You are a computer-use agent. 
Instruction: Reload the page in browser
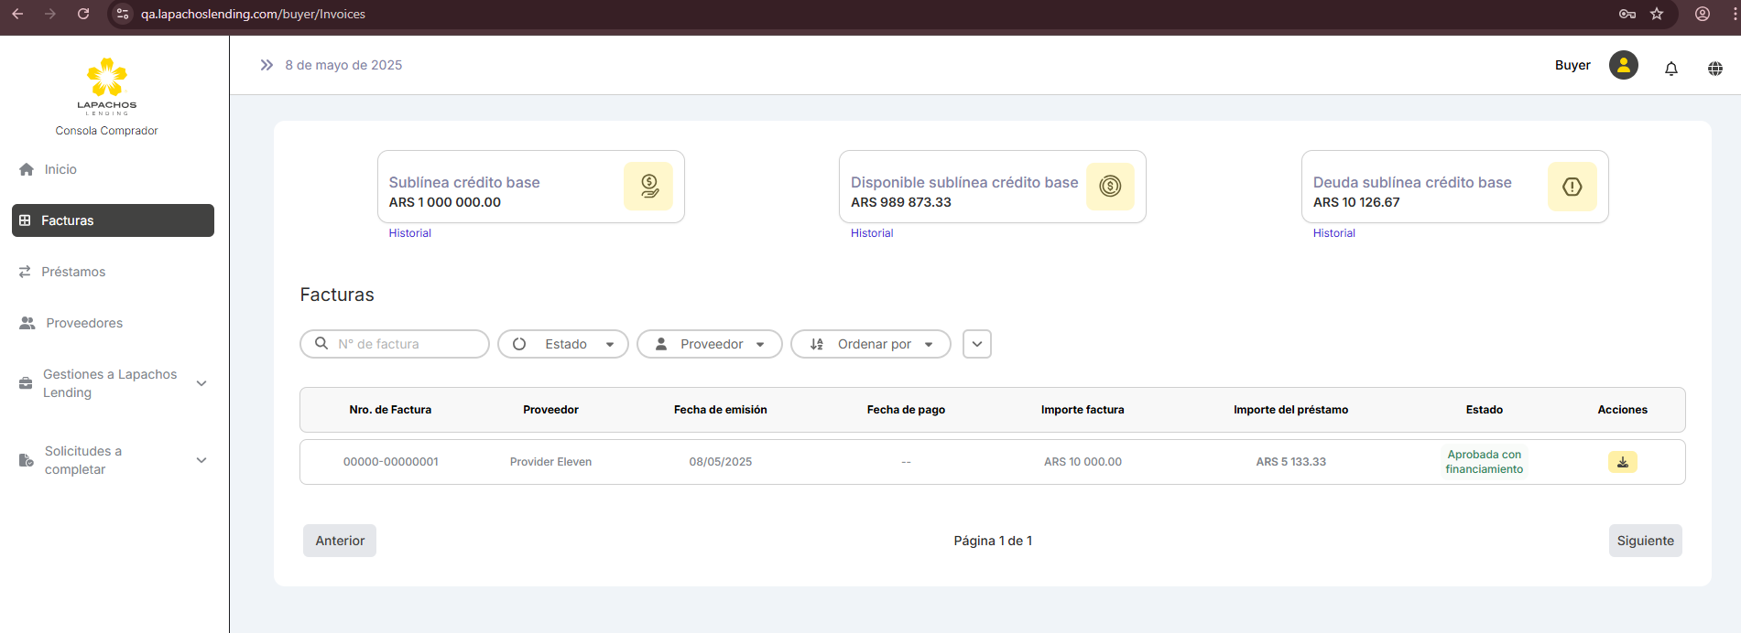click(83, 14)
